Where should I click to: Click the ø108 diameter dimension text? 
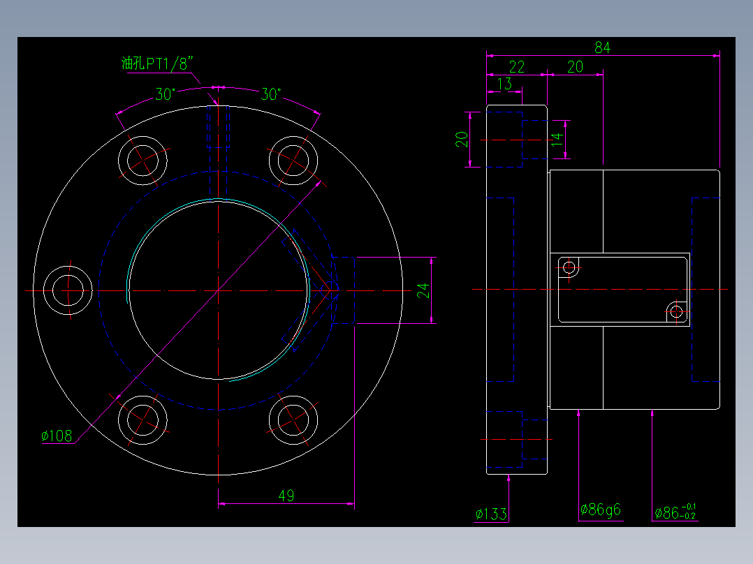[x=57, y=436]
